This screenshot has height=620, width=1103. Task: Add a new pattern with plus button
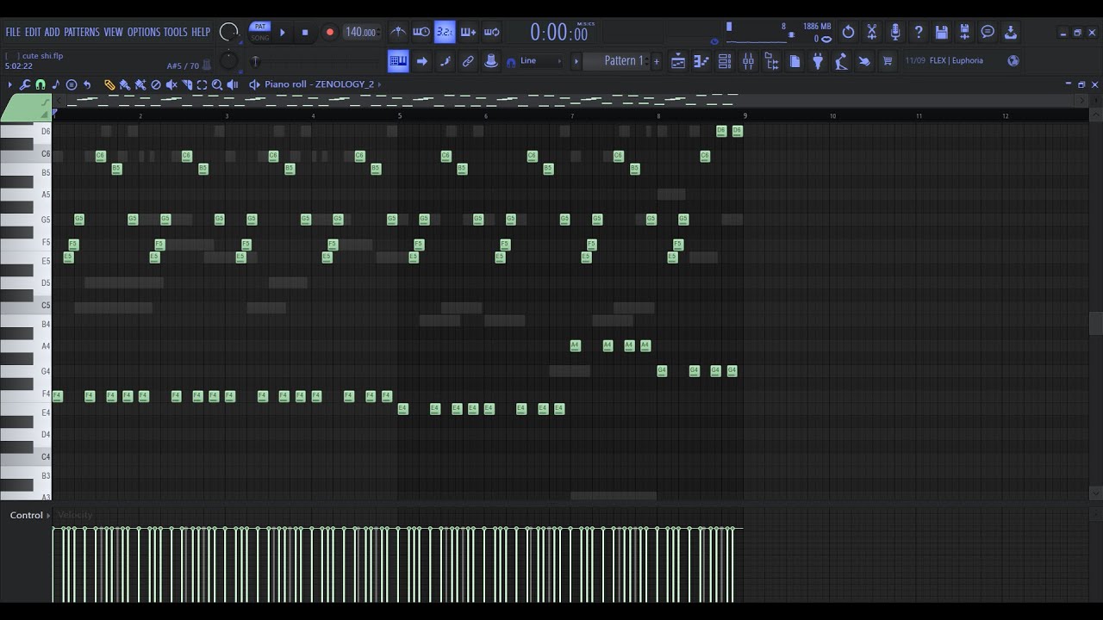657,61
